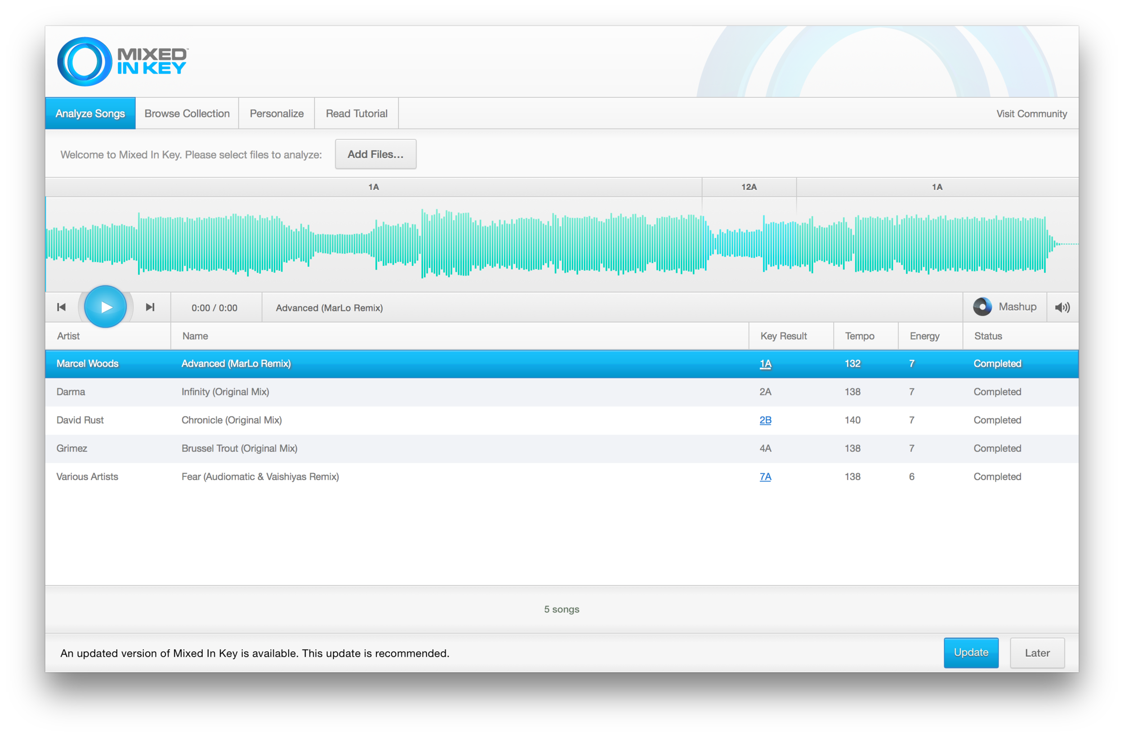Screen dimensions: 1124x737
Task: Play the selected song
Action: 105,307
